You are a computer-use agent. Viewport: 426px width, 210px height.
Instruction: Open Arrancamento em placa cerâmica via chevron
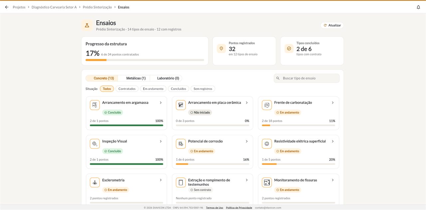[247, 103]
